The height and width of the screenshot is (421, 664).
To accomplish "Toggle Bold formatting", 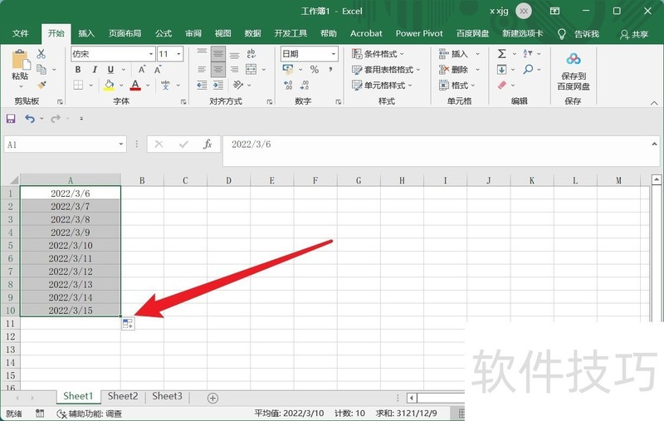I will click(x=78, y=70).
